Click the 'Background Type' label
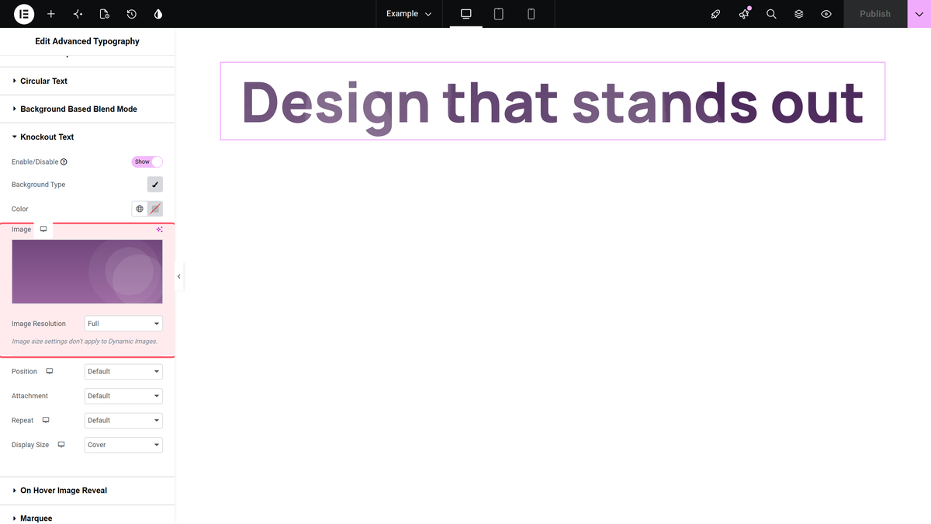This screenshot has height=524, width=931. [x=39, y=185]
